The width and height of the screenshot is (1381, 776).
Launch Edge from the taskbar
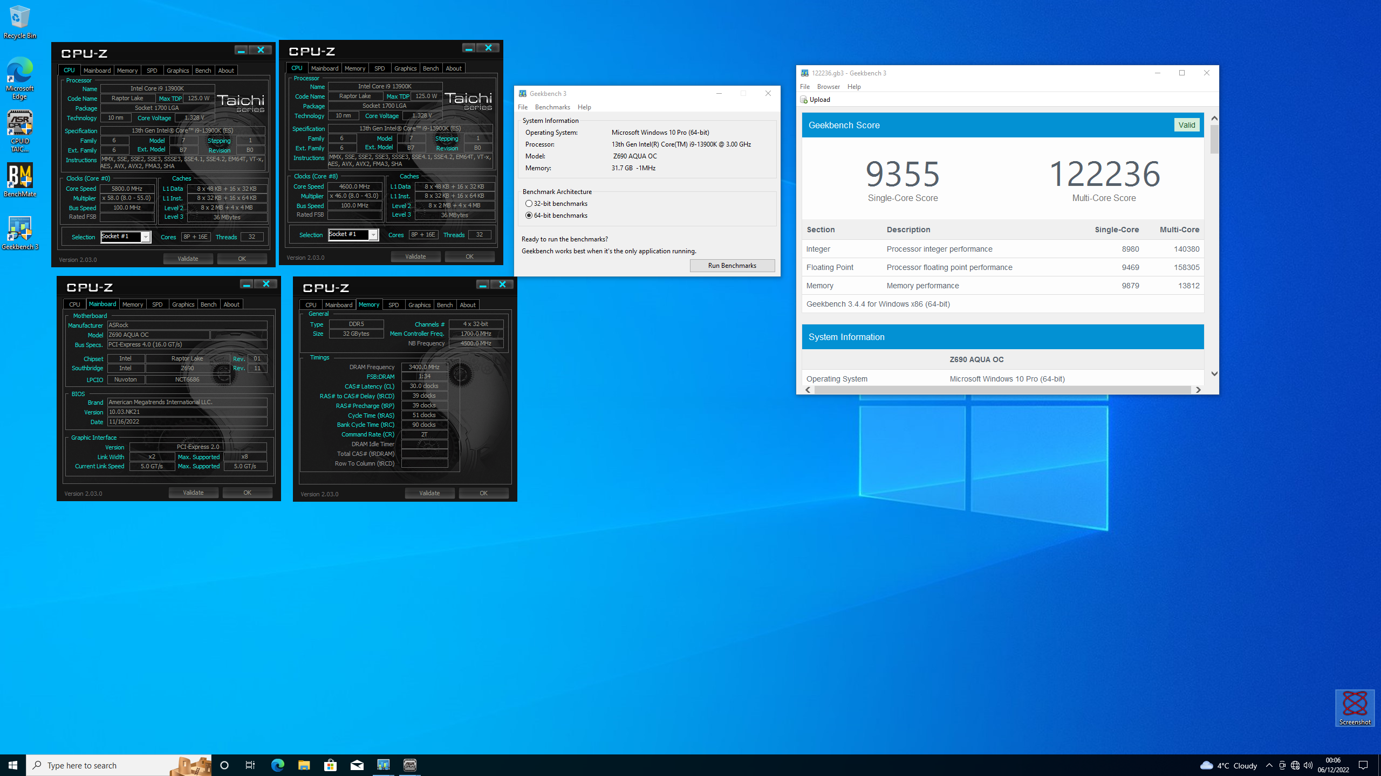point(277,765)
